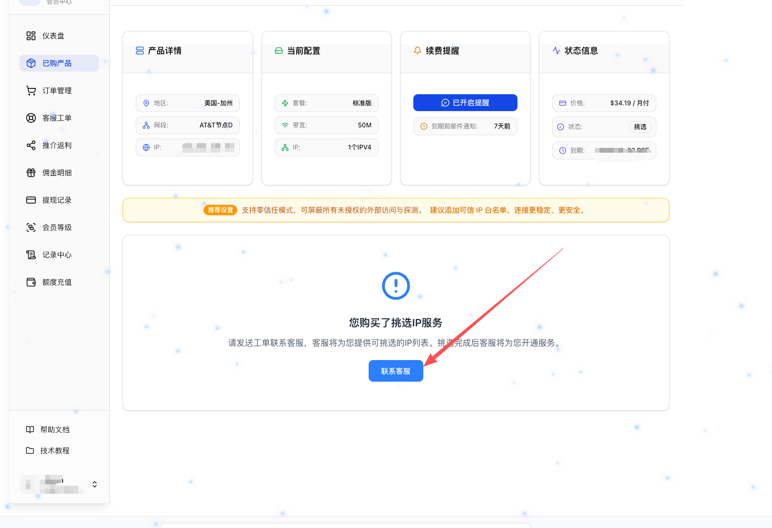
Task: Click the clock icon beside 到期
Action: click(x=563, y=151)
